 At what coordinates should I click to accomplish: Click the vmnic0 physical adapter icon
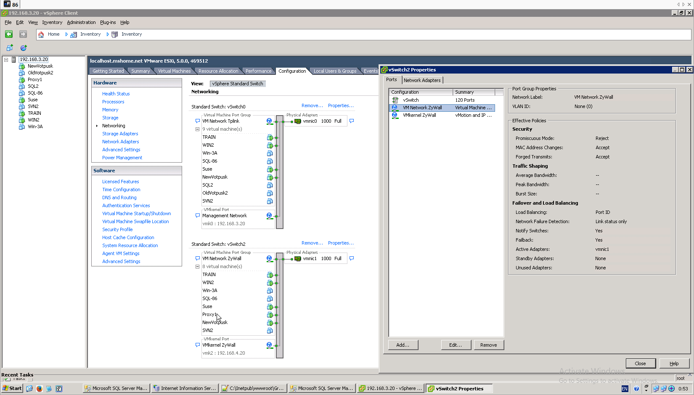298,121
